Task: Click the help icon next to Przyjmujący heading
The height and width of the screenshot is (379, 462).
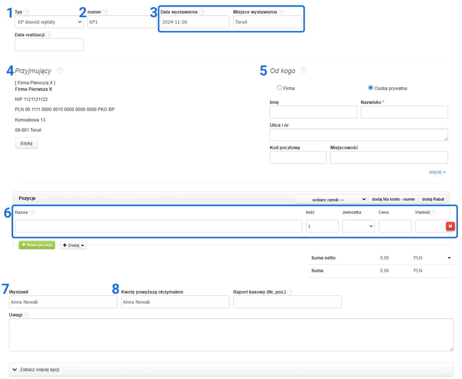Action: coord(60,70)
